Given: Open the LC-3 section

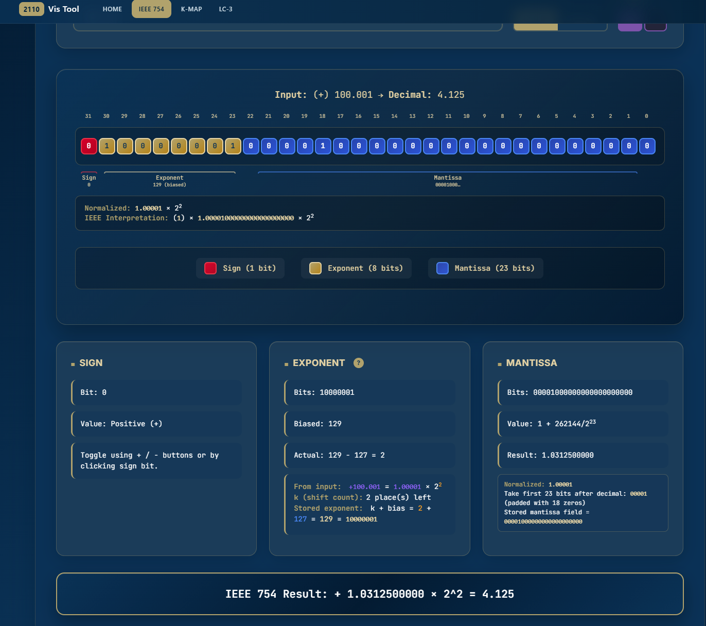Looking at the screenshot, I should pyautogui.click(x=225, y=9).
